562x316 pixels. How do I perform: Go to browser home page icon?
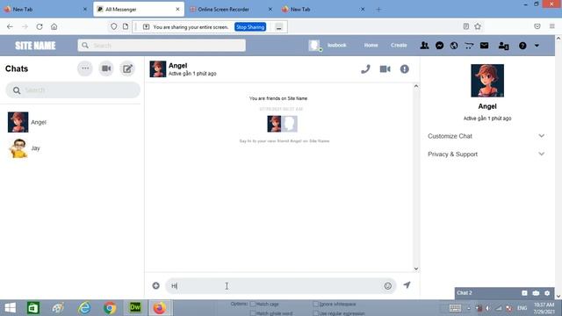tap(54, 26)
